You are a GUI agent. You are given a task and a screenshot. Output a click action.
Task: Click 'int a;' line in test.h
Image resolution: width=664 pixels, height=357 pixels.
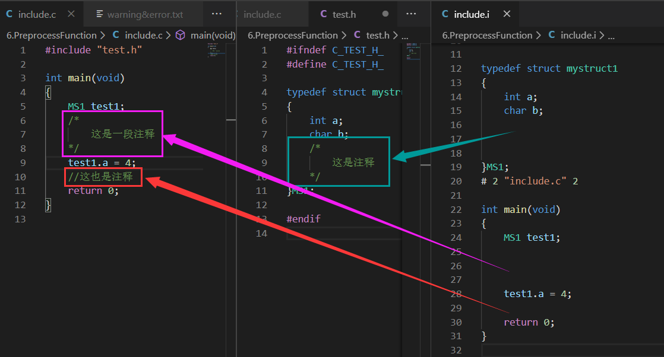pos(325,120)
